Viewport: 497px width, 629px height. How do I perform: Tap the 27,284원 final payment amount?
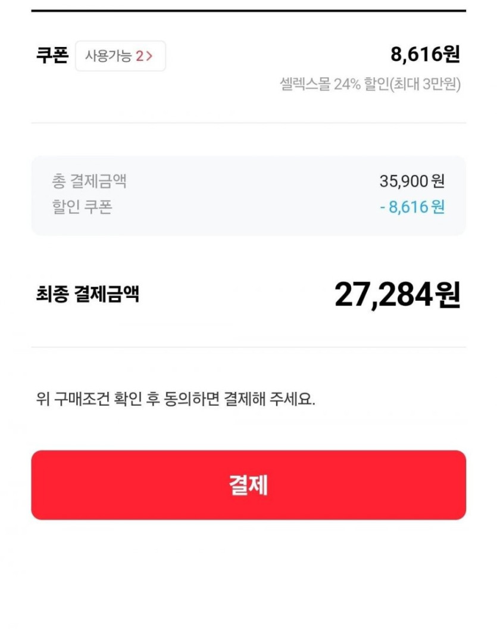397,294
